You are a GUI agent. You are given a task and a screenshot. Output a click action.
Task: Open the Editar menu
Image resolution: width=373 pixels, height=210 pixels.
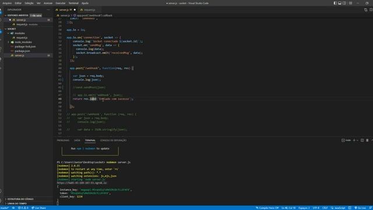(x=18, y=3)
